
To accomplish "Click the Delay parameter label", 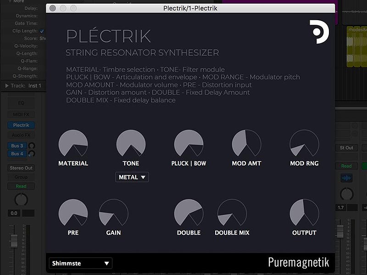I will [31, 8].
